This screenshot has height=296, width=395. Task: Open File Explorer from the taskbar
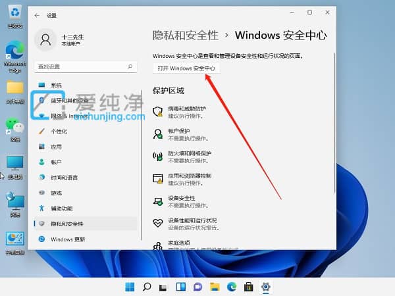pyautogui.click(x=215, y=287)
